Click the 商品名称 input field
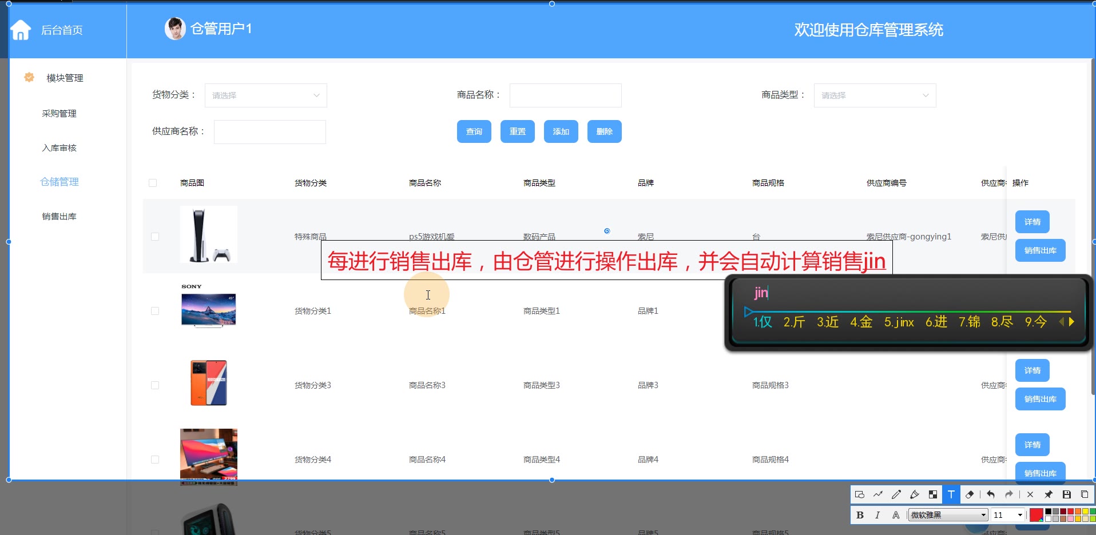1096x535 pixels. [566, 95]
